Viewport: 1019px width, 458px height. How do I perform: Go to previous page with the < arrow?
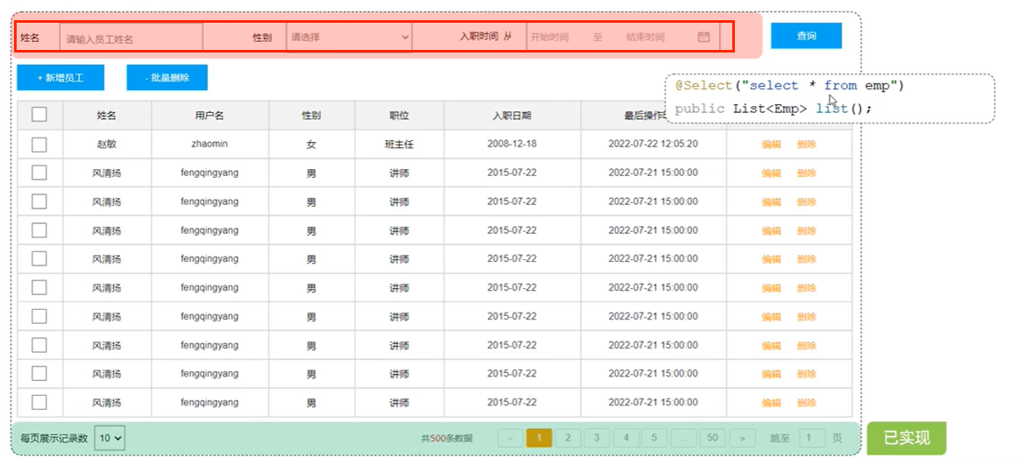pos(510,438)
